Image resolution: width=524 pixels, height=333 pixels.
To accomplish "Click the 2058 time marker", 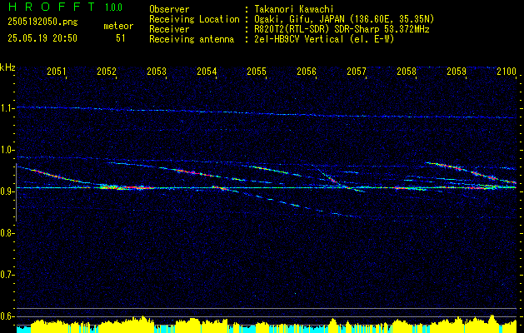I will [407, 71].
